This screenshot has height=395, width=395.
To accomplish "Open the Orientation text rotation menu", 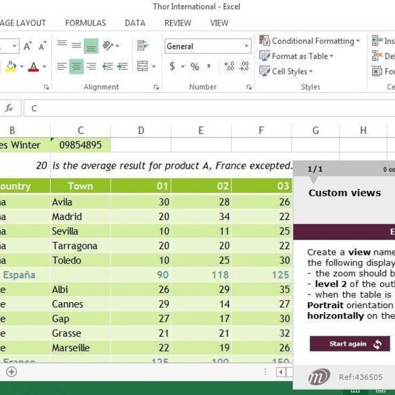I will coord(111,45).
